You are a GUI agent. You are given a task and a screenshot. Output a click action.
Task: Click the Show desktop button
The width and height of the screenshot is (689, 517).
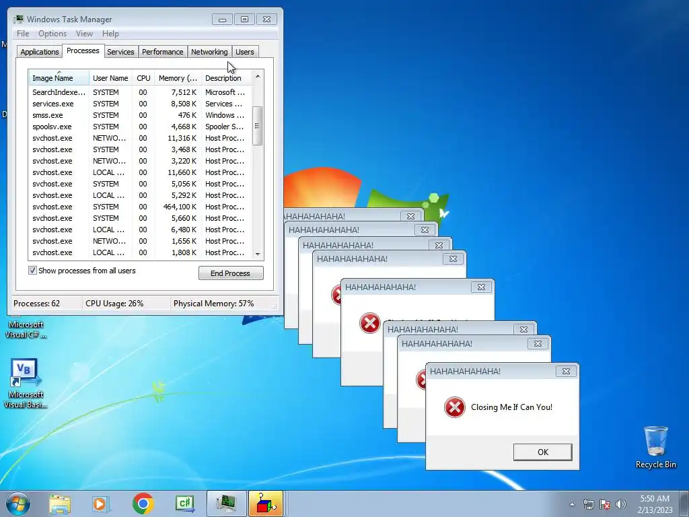(x=686, y=504)
